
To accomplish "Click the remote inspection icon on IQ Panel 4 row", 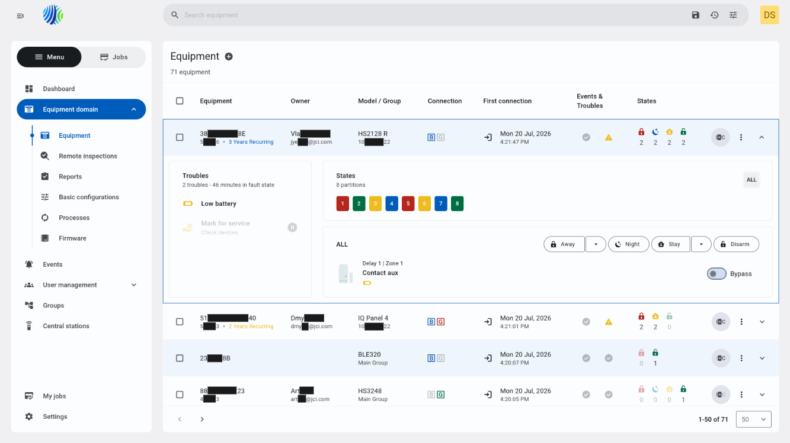I will pos(720,322).
